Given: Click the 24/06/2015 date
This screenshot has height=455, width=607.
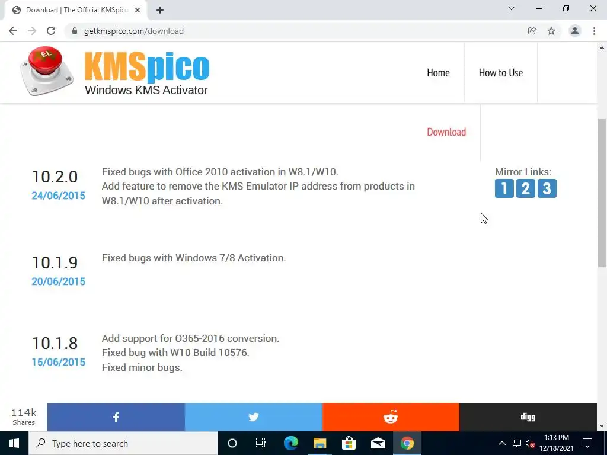Looking at the screenshot, I should tap(59, 196).
